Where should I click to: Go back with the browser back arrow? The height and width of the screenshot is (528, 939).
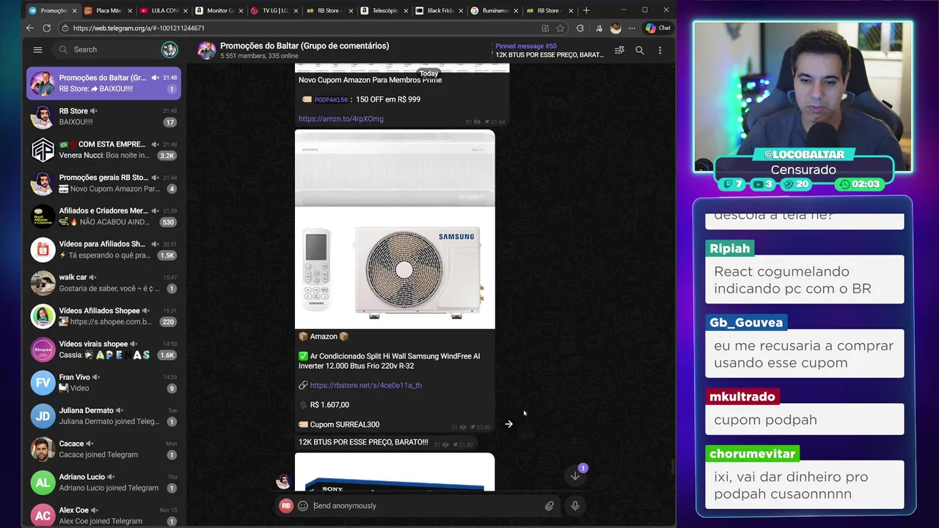[30, 28]
